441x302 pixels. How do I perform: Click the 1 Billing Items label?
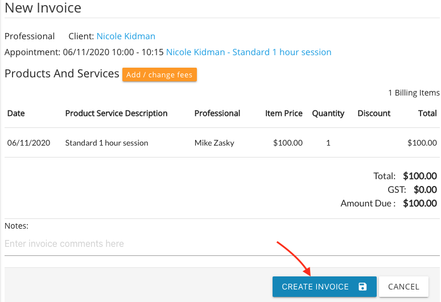[414, 93]
